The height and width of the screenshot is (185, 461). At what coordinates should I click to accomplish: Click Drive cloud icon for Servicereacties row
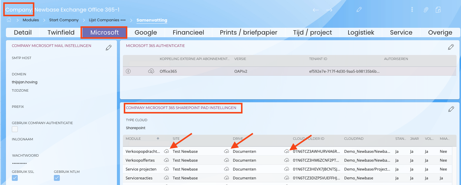(x=227, y=178)
